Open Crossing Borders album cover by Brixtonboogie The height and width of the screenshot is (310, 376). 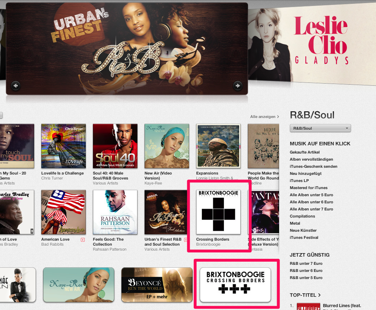[219, 212]
